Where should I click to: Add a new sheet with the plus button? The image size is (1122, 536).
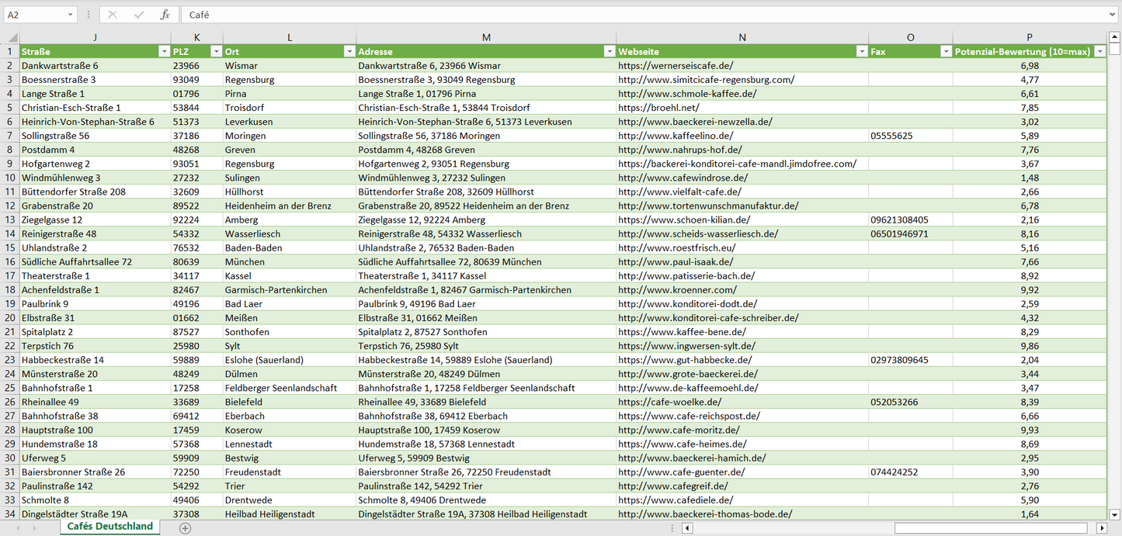coord(185,528)
